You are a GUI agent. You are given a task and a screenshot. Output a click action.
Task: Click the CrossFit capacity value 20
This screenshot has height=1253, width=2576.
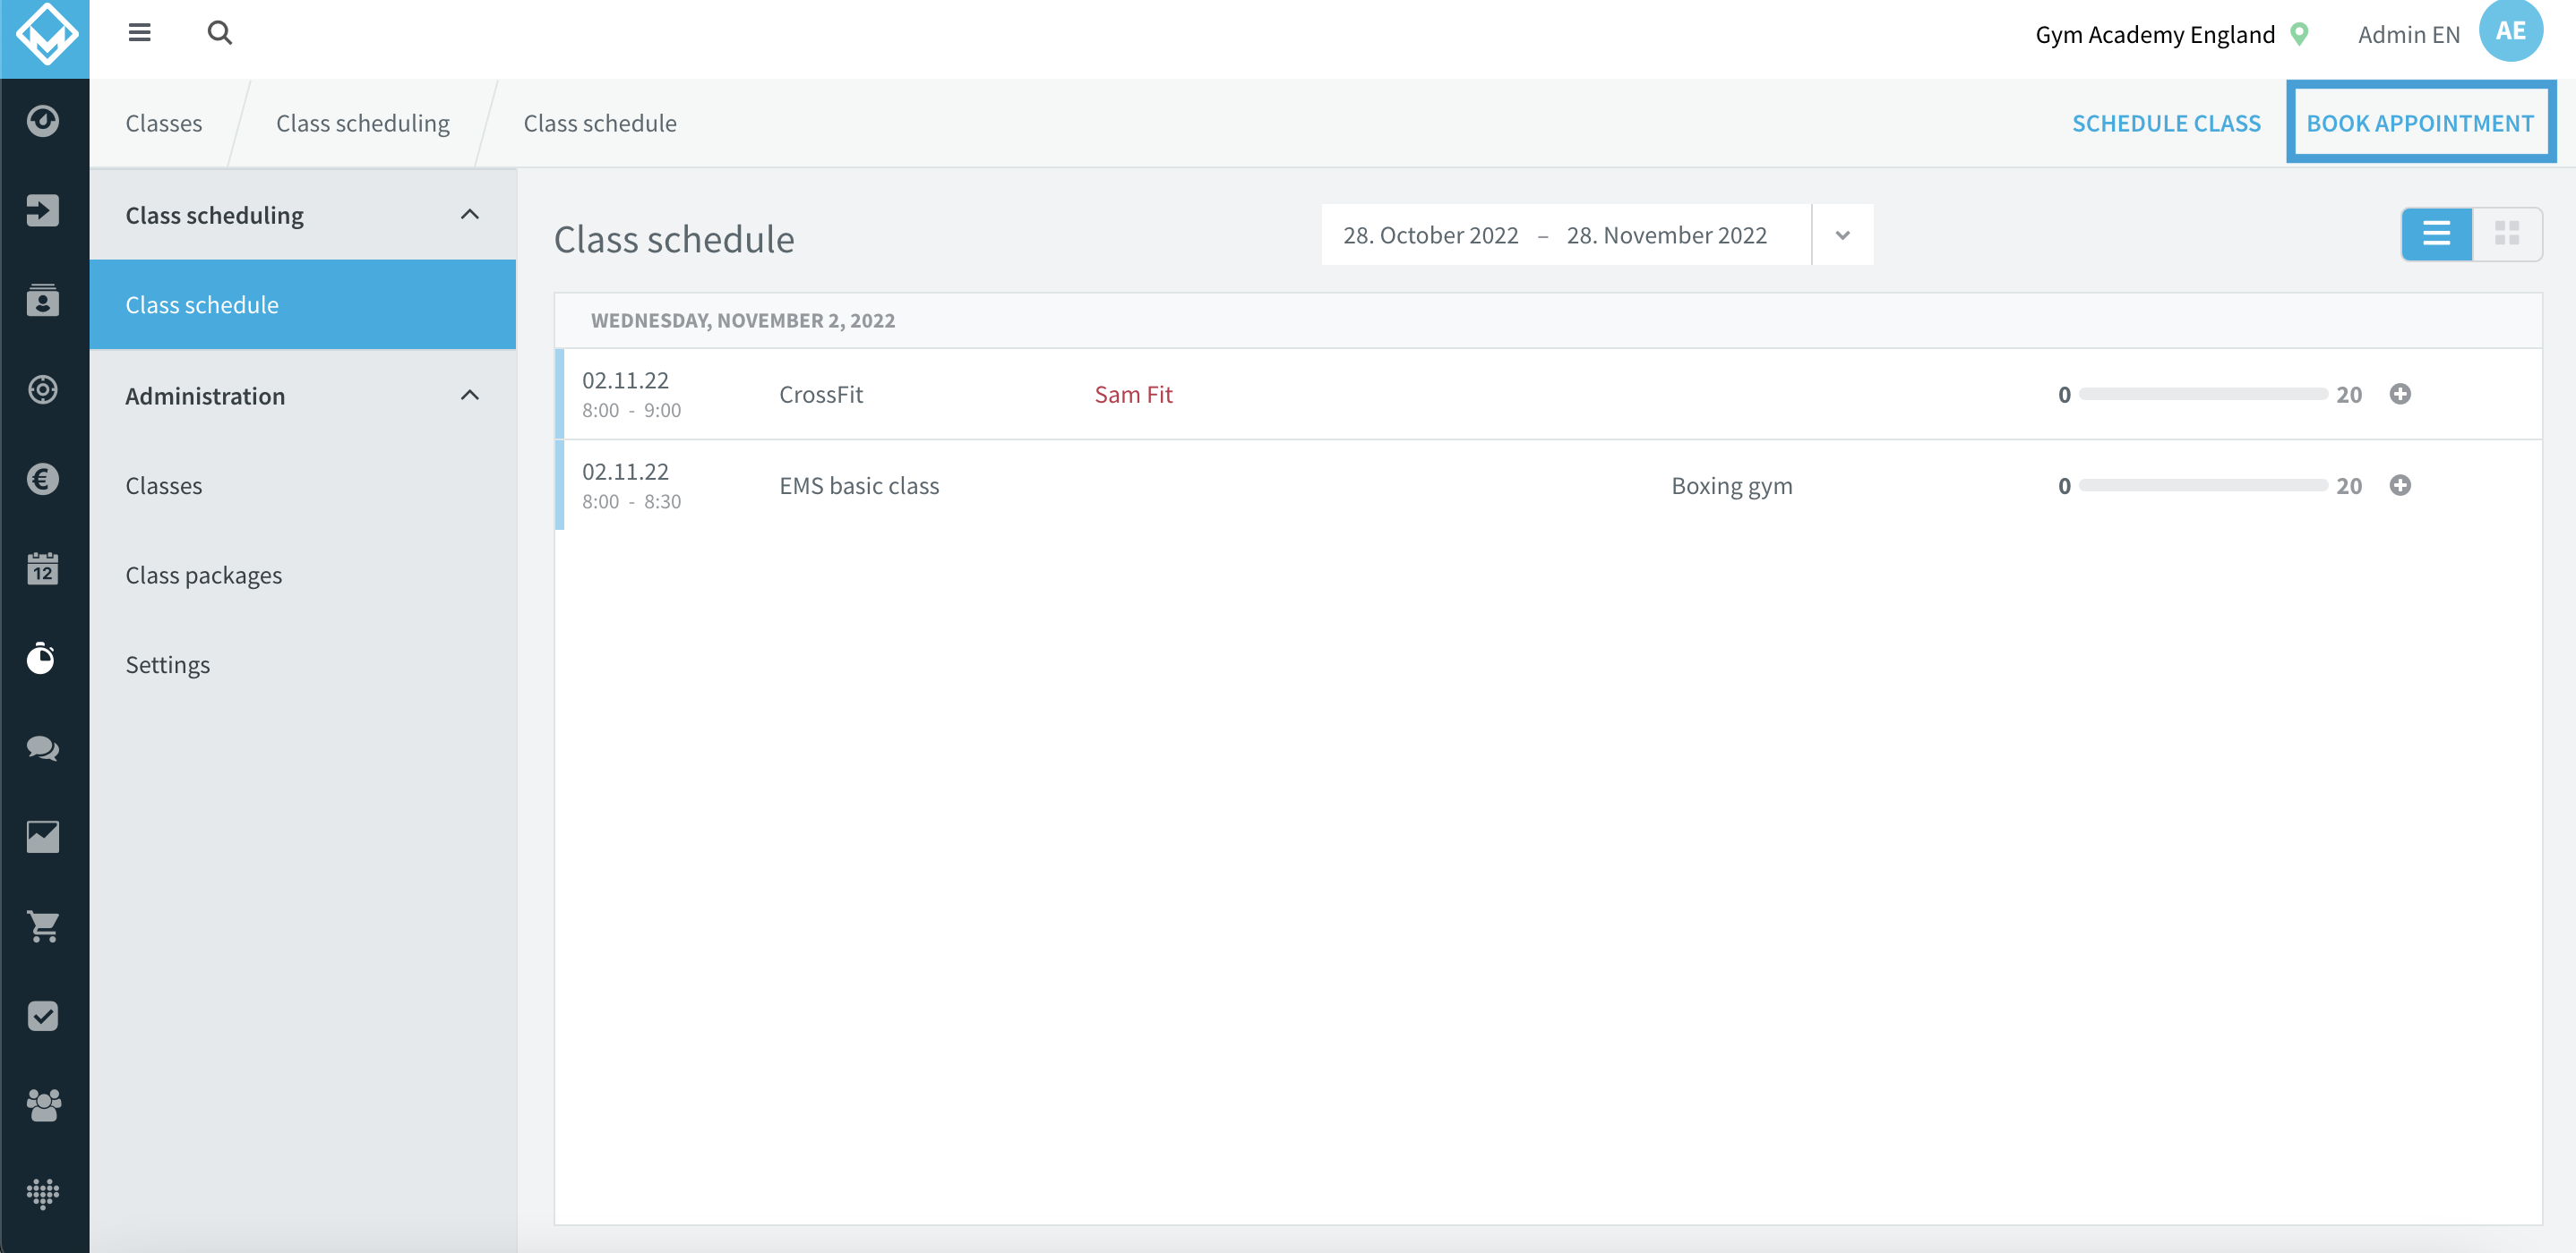pos(2349,395)
